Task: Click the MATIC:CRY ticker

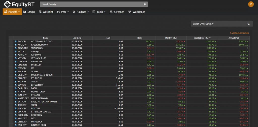Action: (x=23, y=98)
